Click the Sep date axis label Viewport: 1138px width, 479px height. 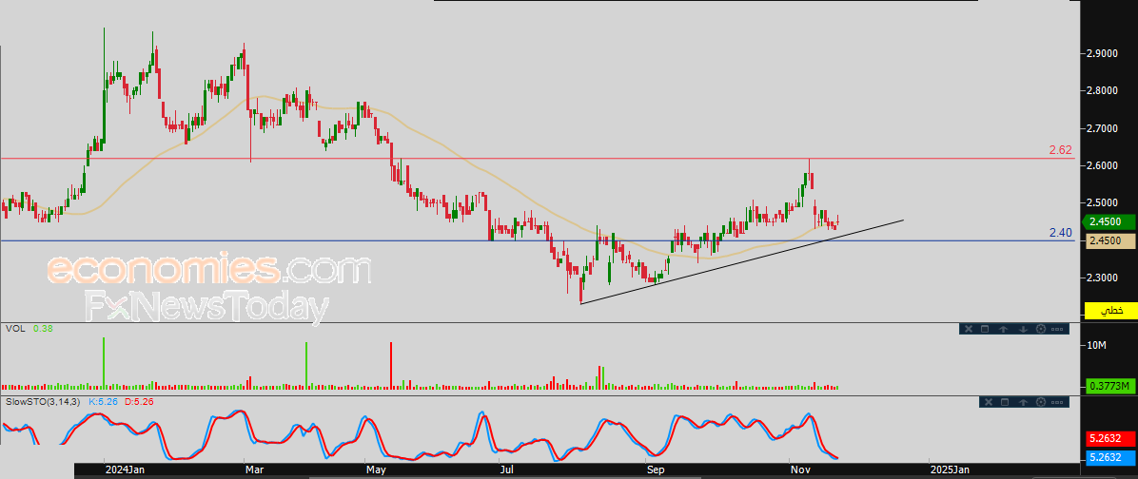tap(657, 470)
